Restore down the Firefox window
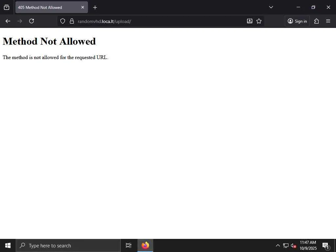Image resolution: width=336 pixels, height=252 pixels. (x=313, y=7)
